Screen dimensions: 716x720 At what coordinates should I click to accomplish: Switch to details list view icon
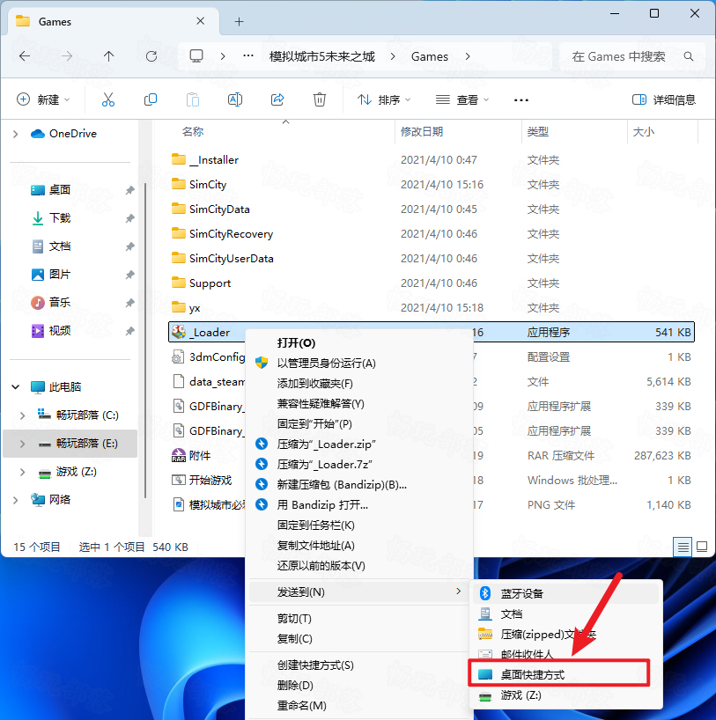coord(683,547)
